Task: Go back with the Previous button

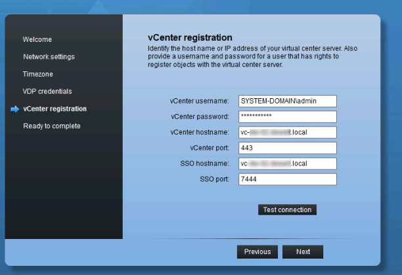Action: 257,251
